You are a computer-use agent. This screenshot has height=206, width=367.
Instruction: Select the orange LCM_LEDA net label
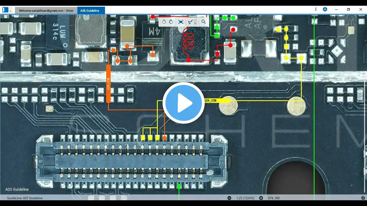point(108,84)
